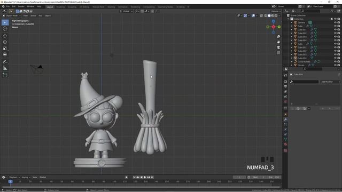Pick the Scale tool

pos(5,49)
